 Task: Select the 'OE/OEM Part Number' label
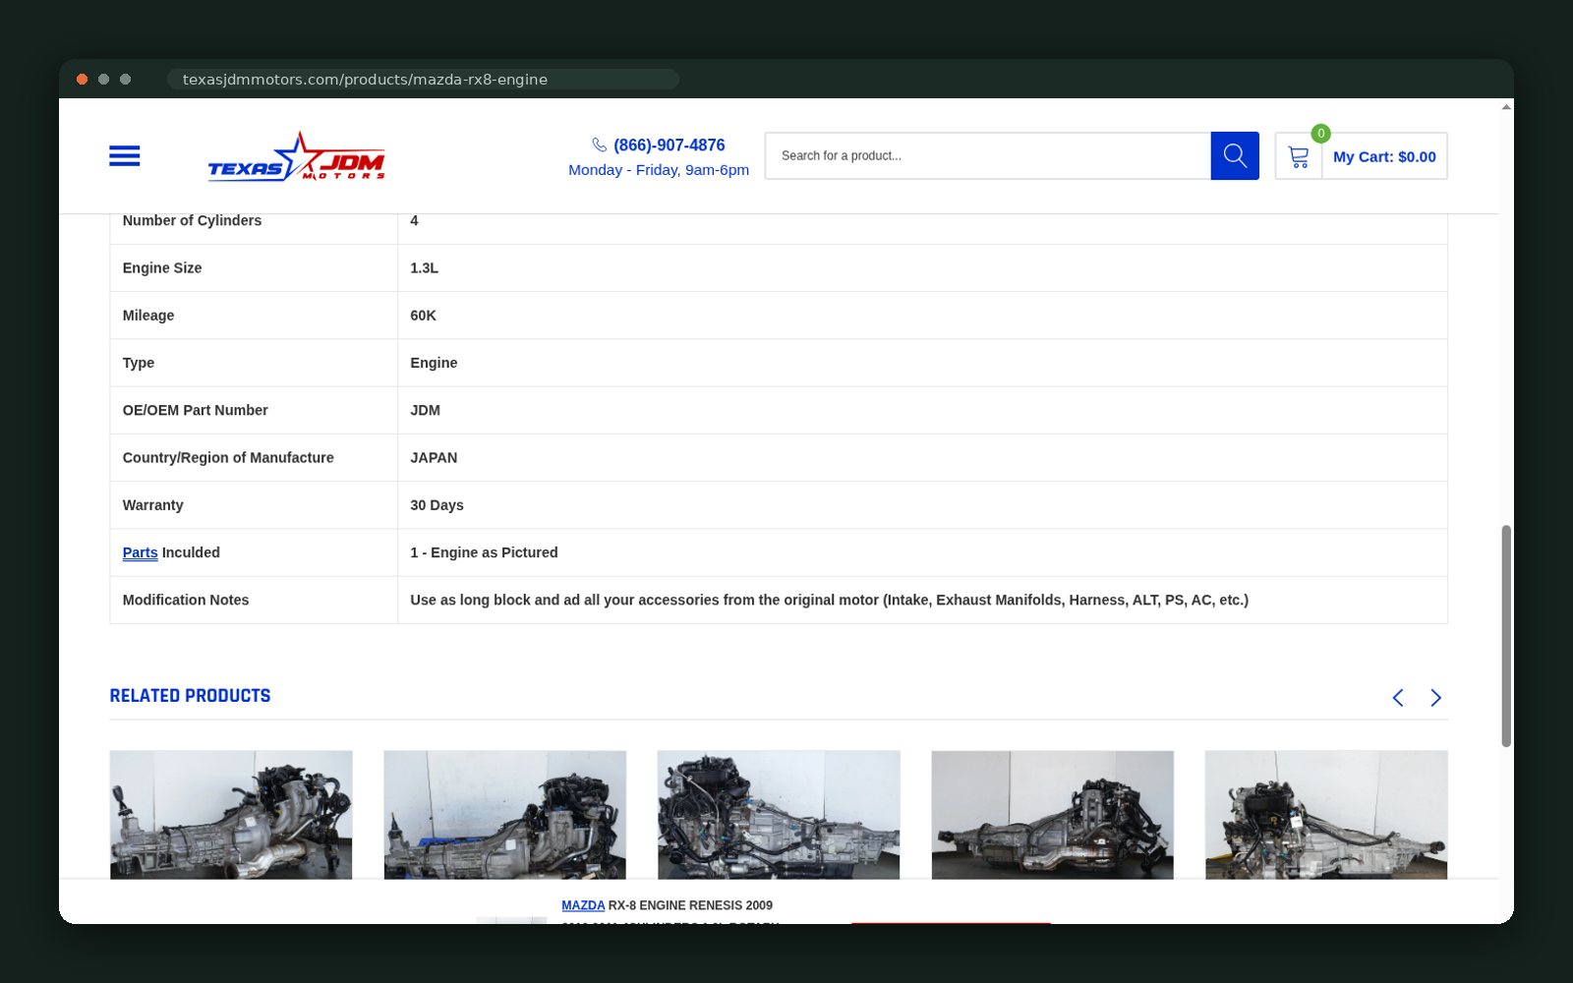[195, 410]
